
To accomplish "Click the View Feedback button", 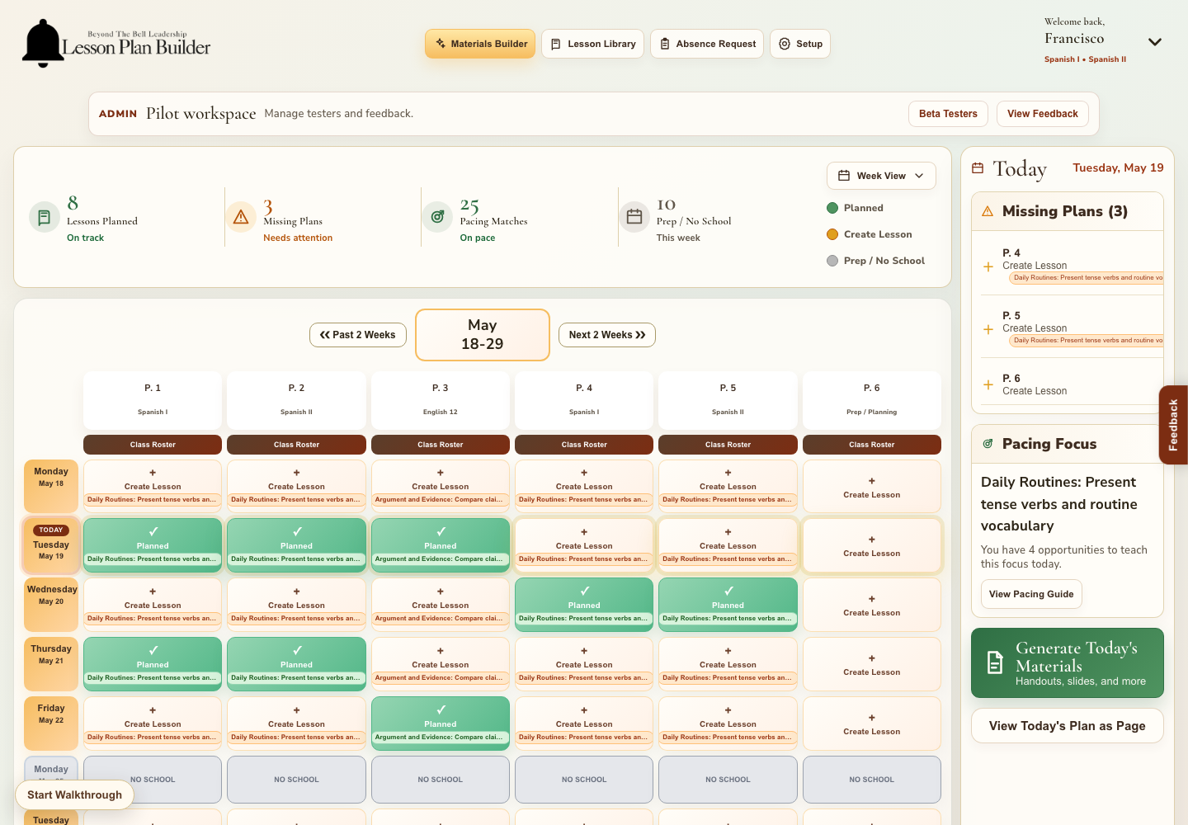I will 1043,114.
